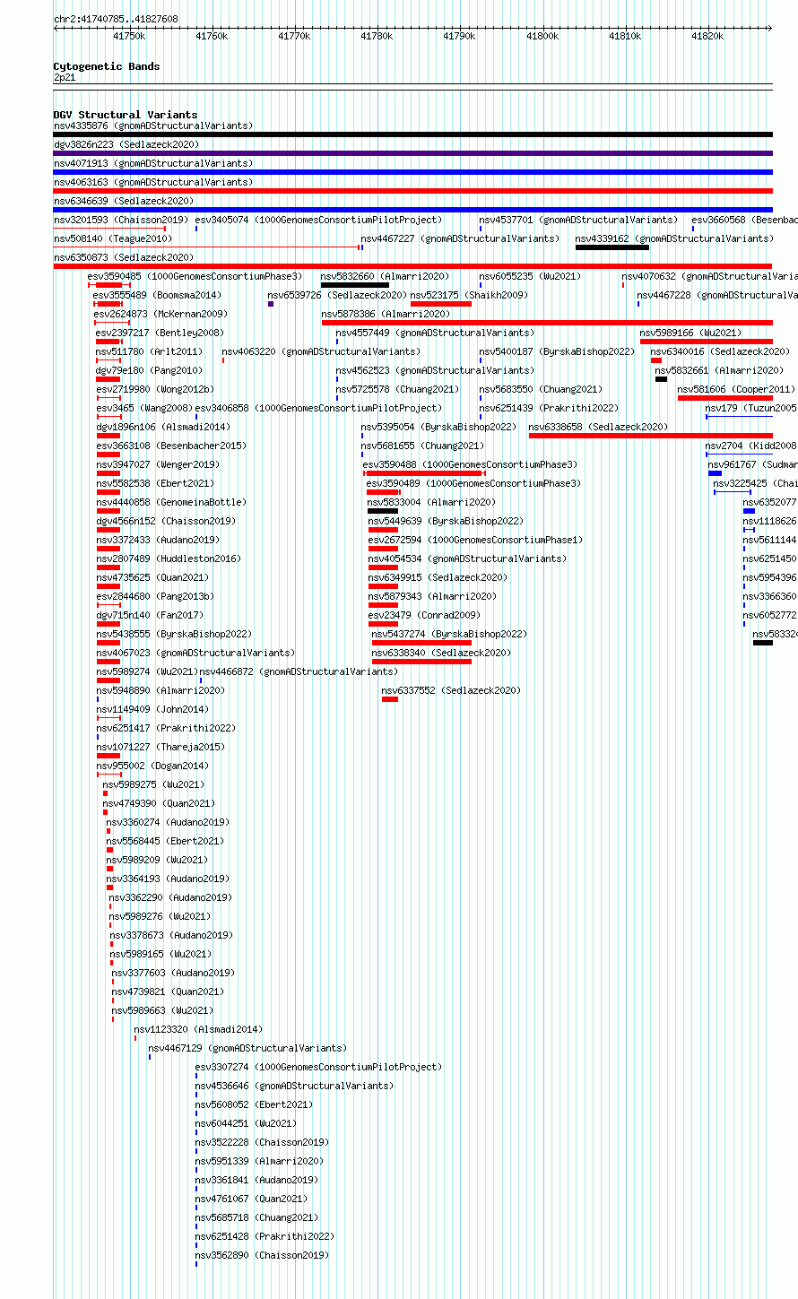Select variant nsv3522228 (Chaisson2019)
This screenshot has width=798, height=1299.
click(x=263, y=1142)
